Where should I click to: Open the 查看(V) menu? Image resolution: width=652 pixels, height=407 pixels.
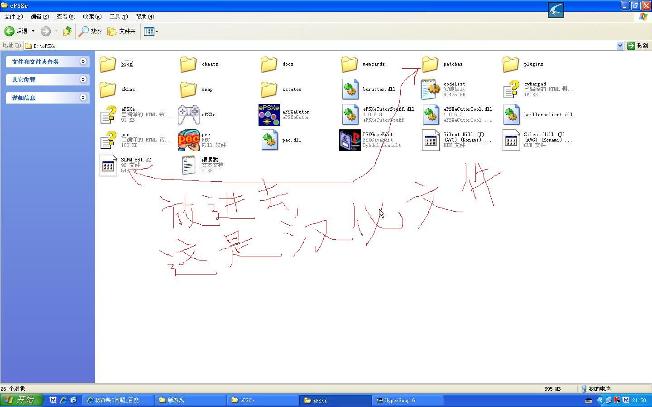tap(66, 17)
